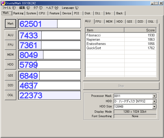
Task: Select the QuickSort row
Action: (x=121, y=48)
